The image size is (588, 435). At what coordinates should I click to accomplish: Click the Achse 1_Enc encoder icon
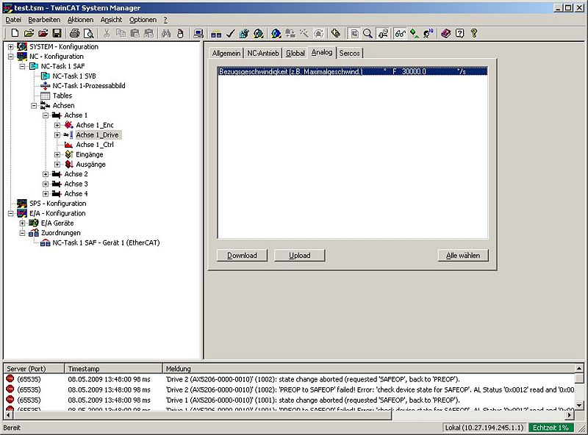tap(68, 125)
